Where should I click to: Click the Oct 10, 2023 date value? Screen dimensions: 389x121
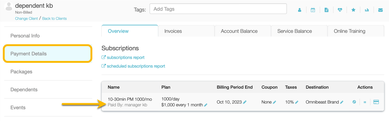(229, 102)
